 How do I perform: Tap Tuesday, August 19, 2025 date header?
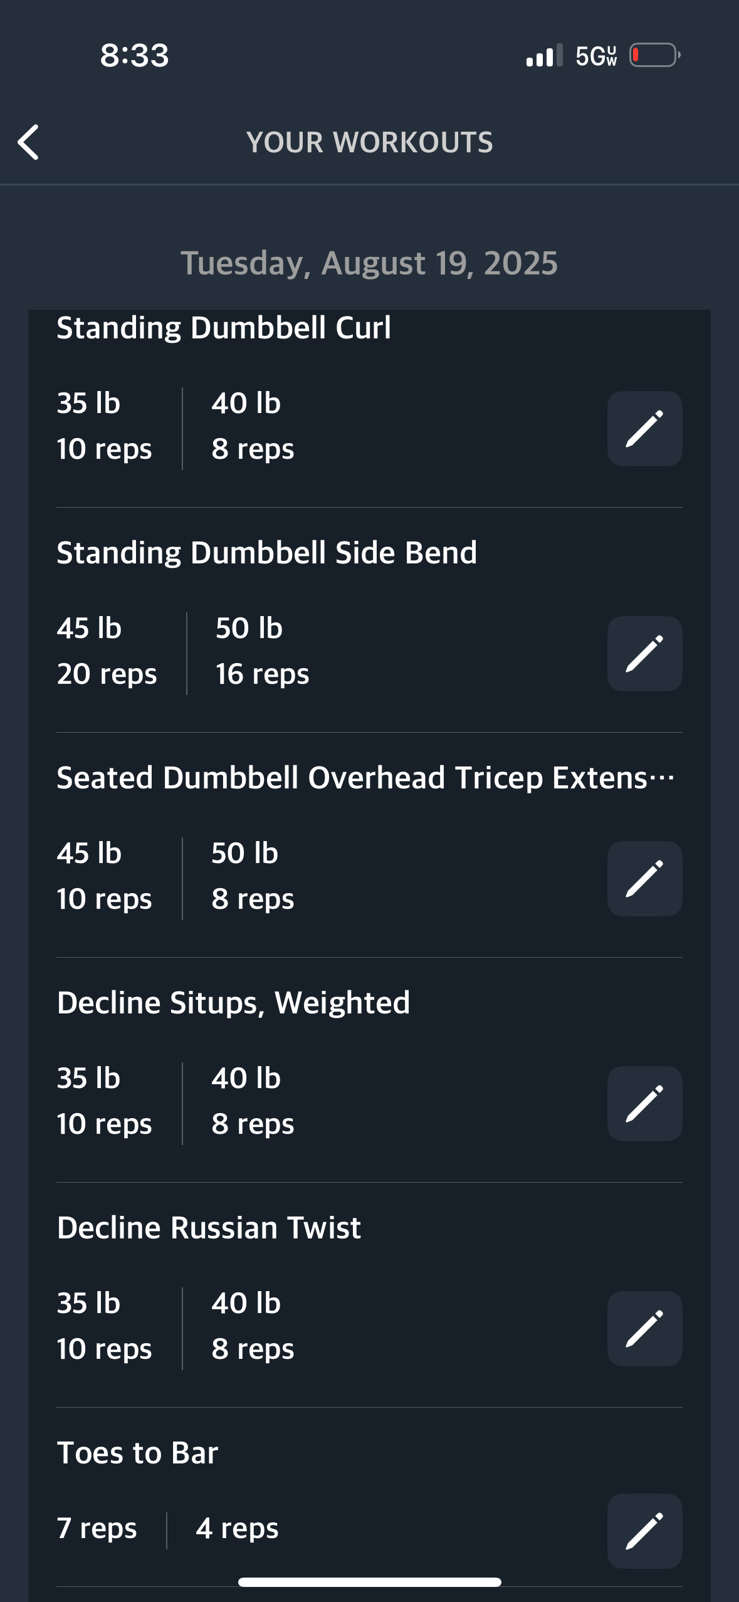[x=369, y=263]
